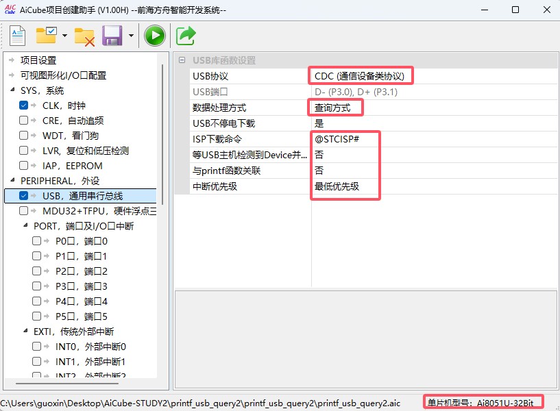Click the project file path in status bar
Viewport: 560px width, 411px height.
tap(200, 403)
